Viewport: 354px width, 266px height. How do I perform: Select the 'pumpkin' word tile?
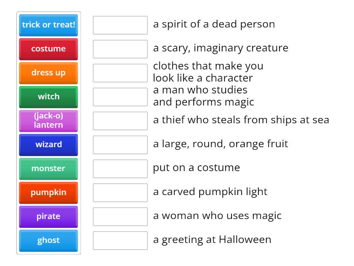[48, 192]
